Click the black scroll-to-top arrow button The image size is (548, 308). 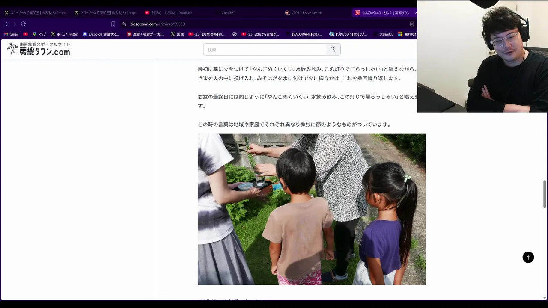pos(528,257)
